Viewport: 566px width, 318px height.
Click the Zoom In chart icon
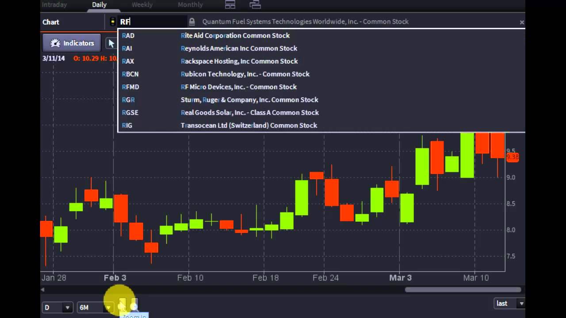tap(122, 305)
